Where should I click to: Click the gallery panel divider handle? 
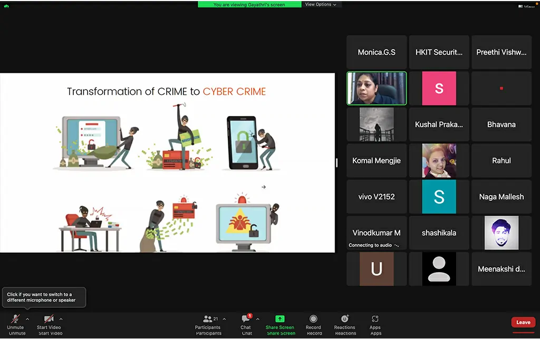pos(337,163)
